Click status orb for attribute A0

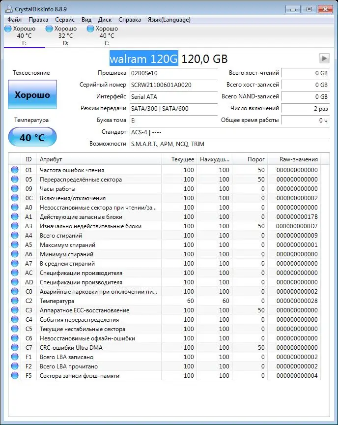(x=15, y=208)
